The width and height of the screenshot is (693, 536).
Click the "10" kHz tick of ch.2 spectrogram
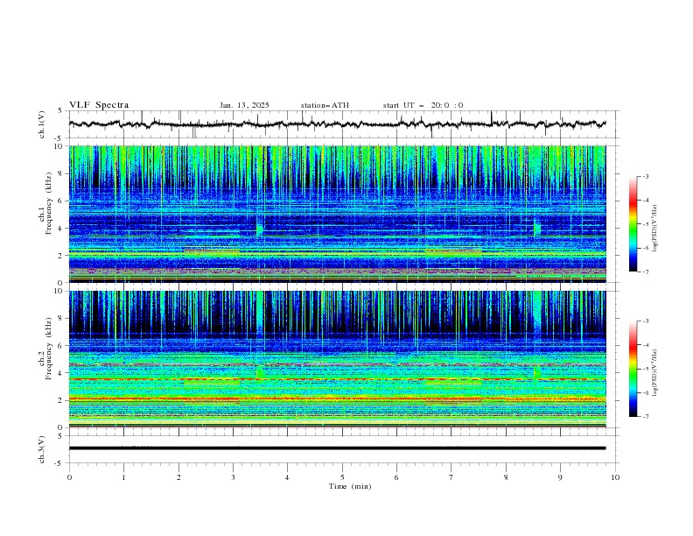click(x=59, y=291)
